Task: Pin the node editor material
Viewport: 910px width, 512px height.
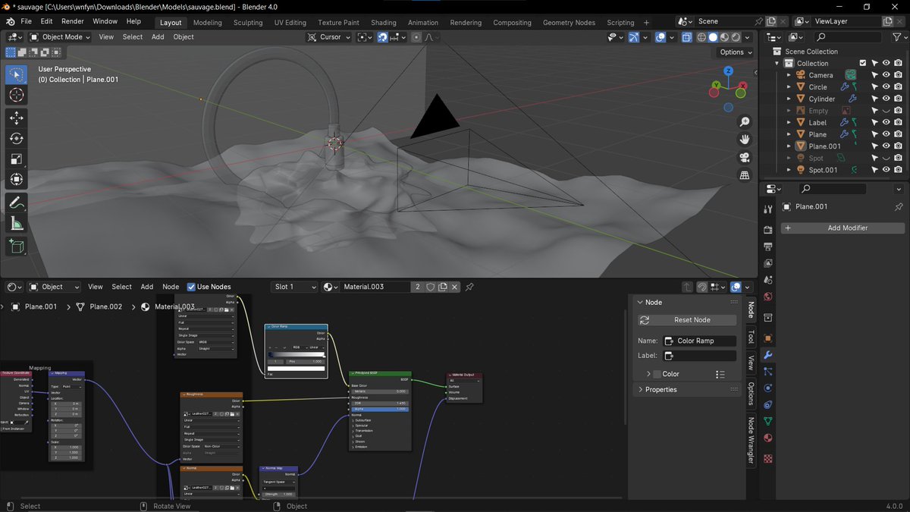Action: [x=469, y=287]
